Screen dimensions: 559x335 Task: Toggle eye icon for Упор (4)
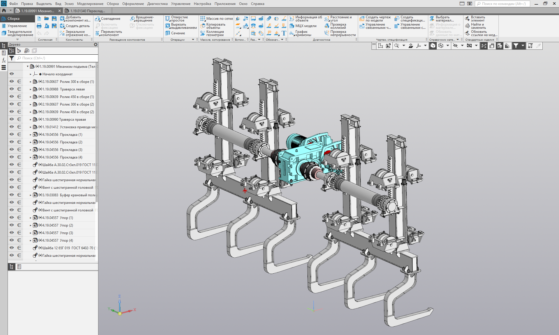[x=12, y=240]
